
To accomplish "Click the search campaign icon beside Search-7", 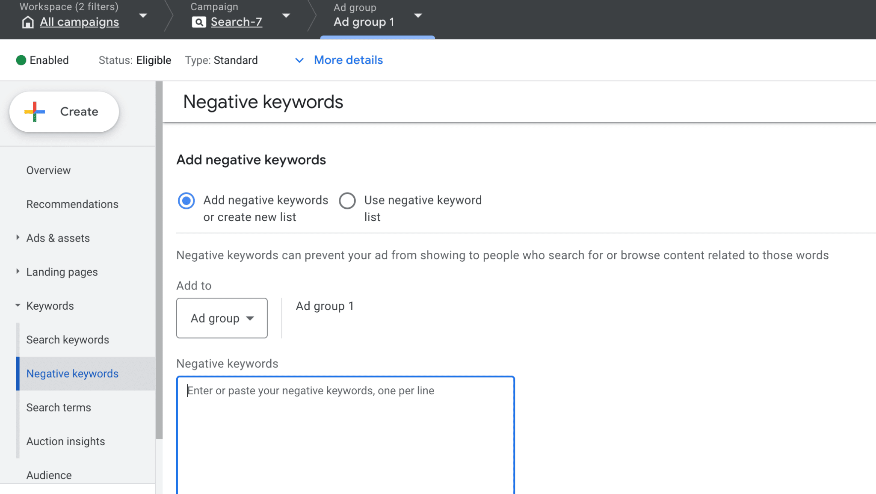I will 199,22.
